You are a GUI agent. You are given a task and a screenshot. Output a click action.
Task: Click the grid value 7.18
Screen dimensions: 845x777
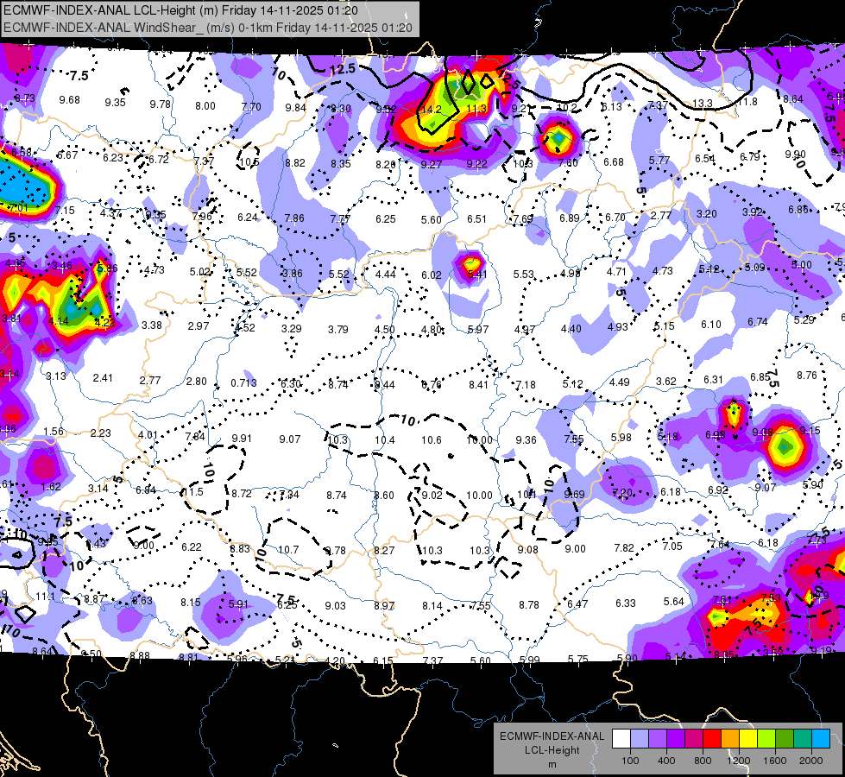[x=526, y=384]
